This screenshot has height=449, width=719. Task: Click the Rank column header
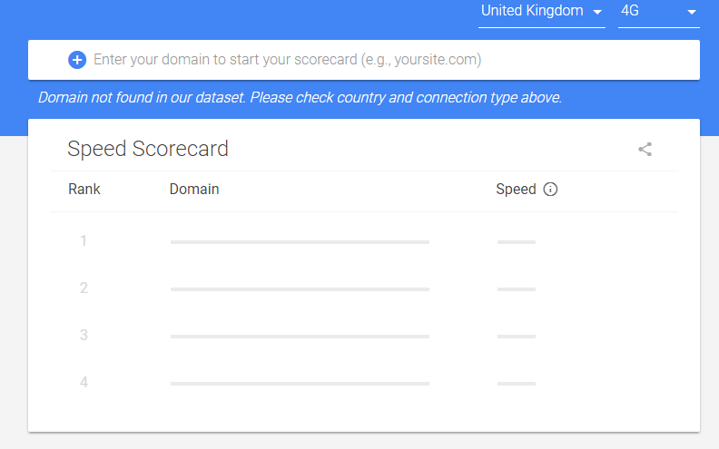[x=84, y=190]
